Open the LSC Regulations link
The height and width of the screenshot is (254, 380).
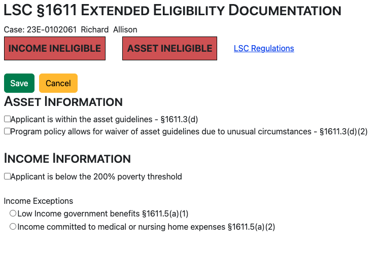(264, 49)
